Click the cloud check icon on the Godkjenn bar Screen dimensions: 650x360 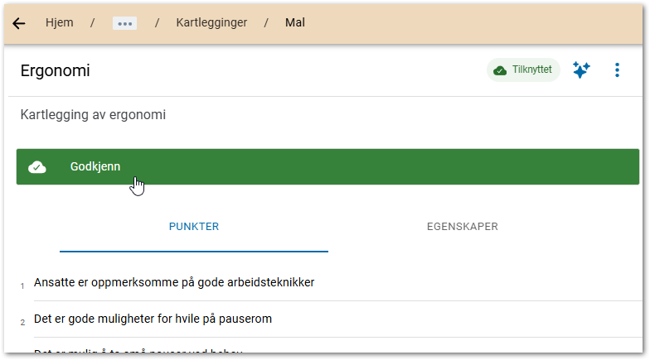pyautogui.click(x=37, y=167)
